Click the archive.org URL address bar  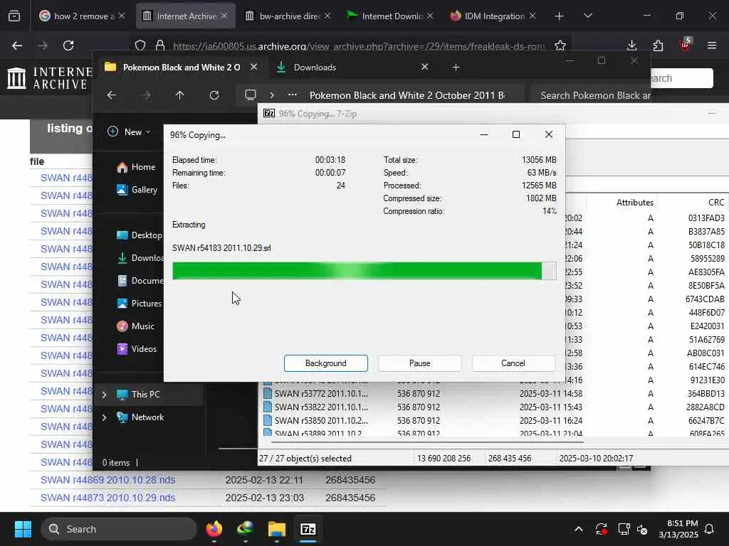pos(359,46)
